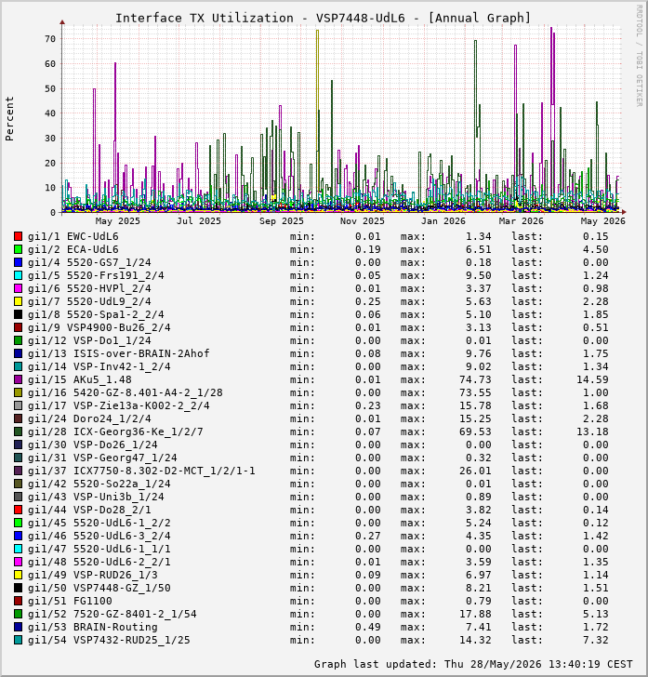Viewport: 648px width, 677px height.
Task: Click the yellow swatch for gi1/49 VSP-RUD26_1/3
Action: (18, 575)
